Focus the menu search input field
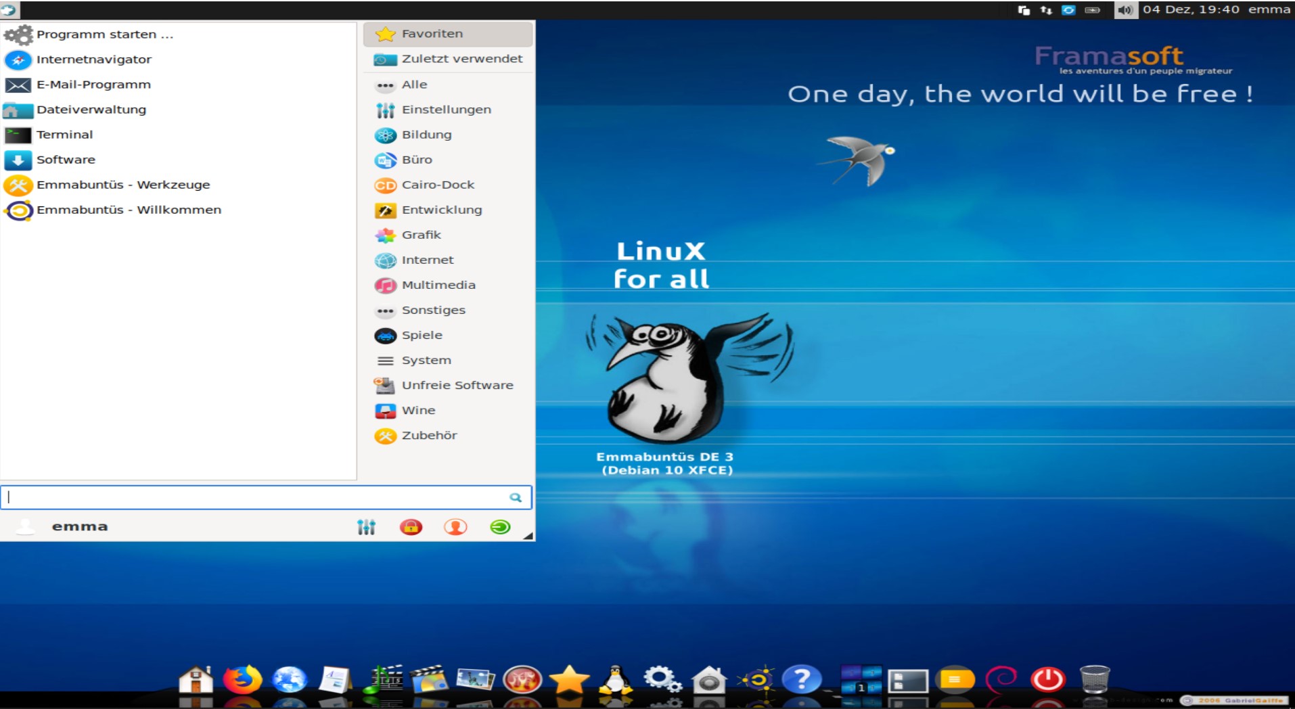Viewport: 1295px width, 709px height. pyautogui.click(x=266, y=497)
